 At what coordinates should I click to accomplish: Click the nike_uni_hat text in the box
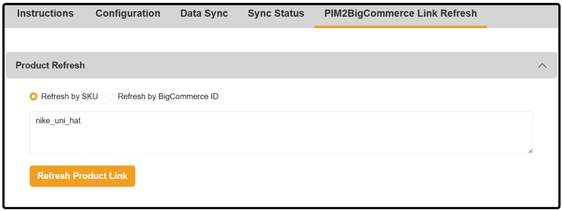(x=58, y=121)
